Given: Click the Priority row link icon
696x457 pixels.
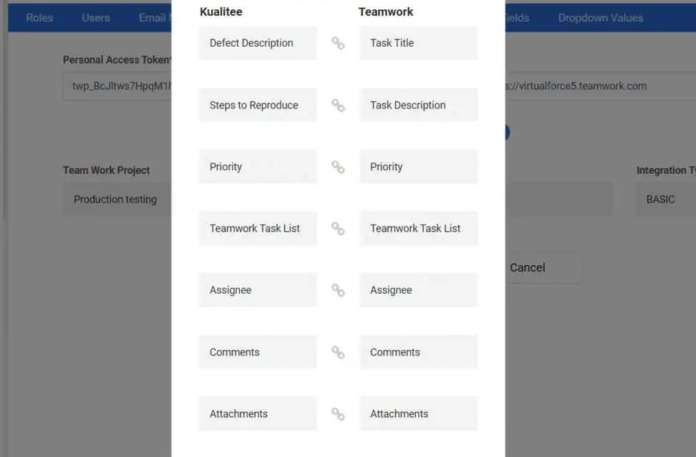Looking at the screenshot, I should click(338, 167).
